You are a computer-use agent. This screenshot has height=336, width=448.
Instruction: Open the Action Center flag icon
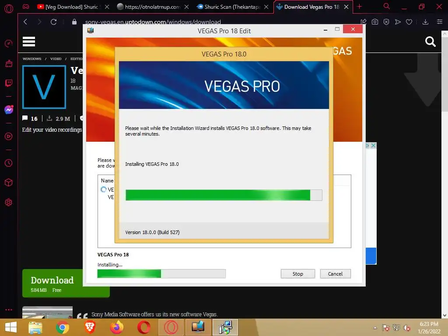coord(386,328)
